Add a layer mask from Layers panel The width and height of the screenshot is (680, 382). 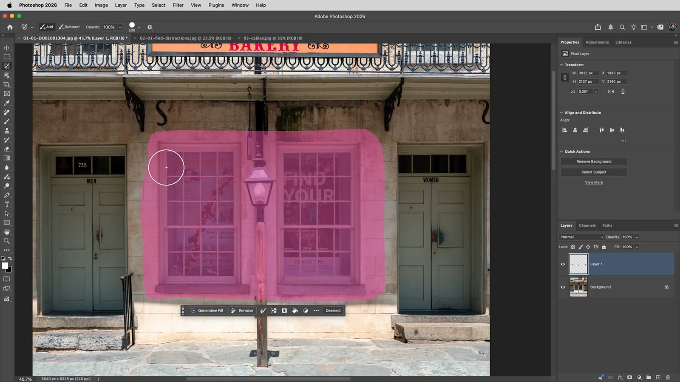coord(629,377)
